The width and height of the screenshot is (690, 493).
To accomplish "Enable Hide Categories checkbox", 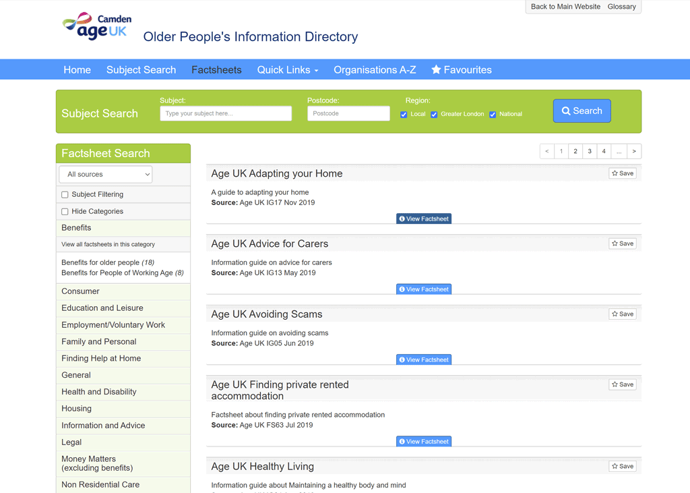I will tap(65, 212).
